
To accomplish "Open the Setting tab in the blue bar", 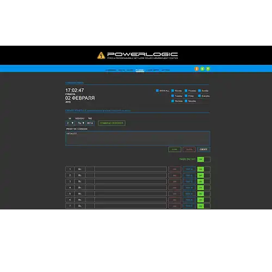I will coord(165,70).
